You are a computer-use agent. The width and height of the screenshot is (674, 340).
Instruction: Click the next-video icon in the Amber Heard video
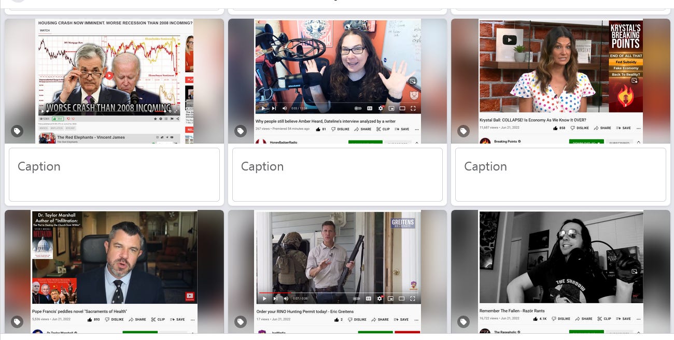pos(275,108)
